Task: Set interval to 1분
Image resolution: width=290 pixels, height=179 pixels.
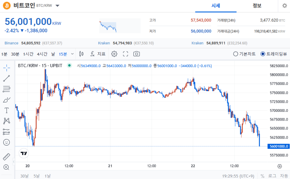Action: click(4, 54)
